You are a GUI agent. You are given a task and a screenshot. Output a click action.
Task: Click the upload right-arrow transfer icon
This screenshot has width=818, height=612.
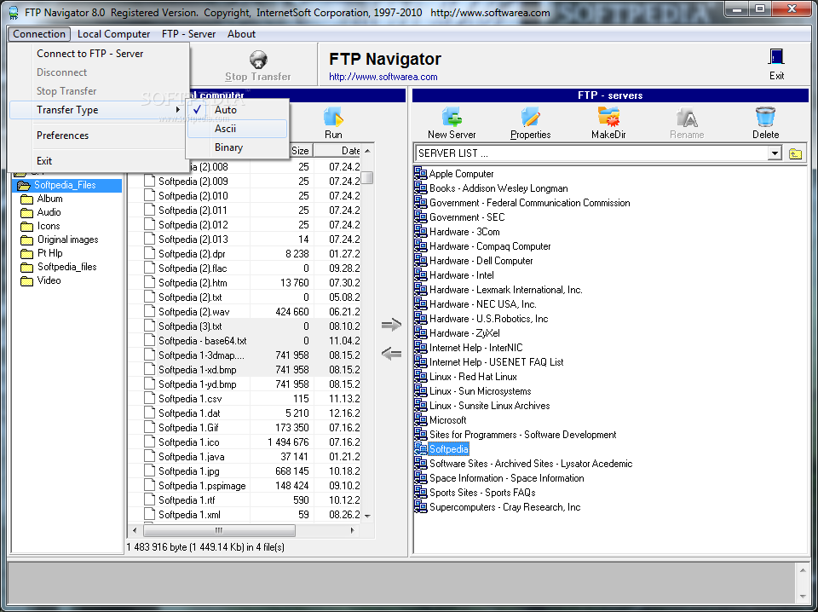tap(391, 325)
